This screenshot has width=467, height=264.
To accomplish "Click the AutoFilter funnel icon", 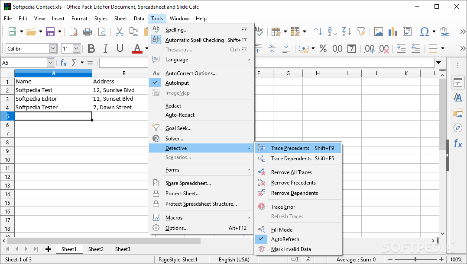I will click(361, 32).
